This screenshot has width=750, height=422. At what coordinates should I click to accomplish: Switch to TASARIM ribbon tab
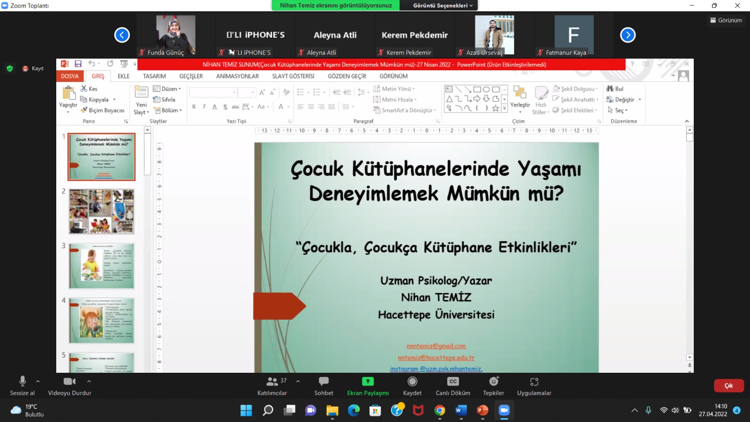coord(154,76)
